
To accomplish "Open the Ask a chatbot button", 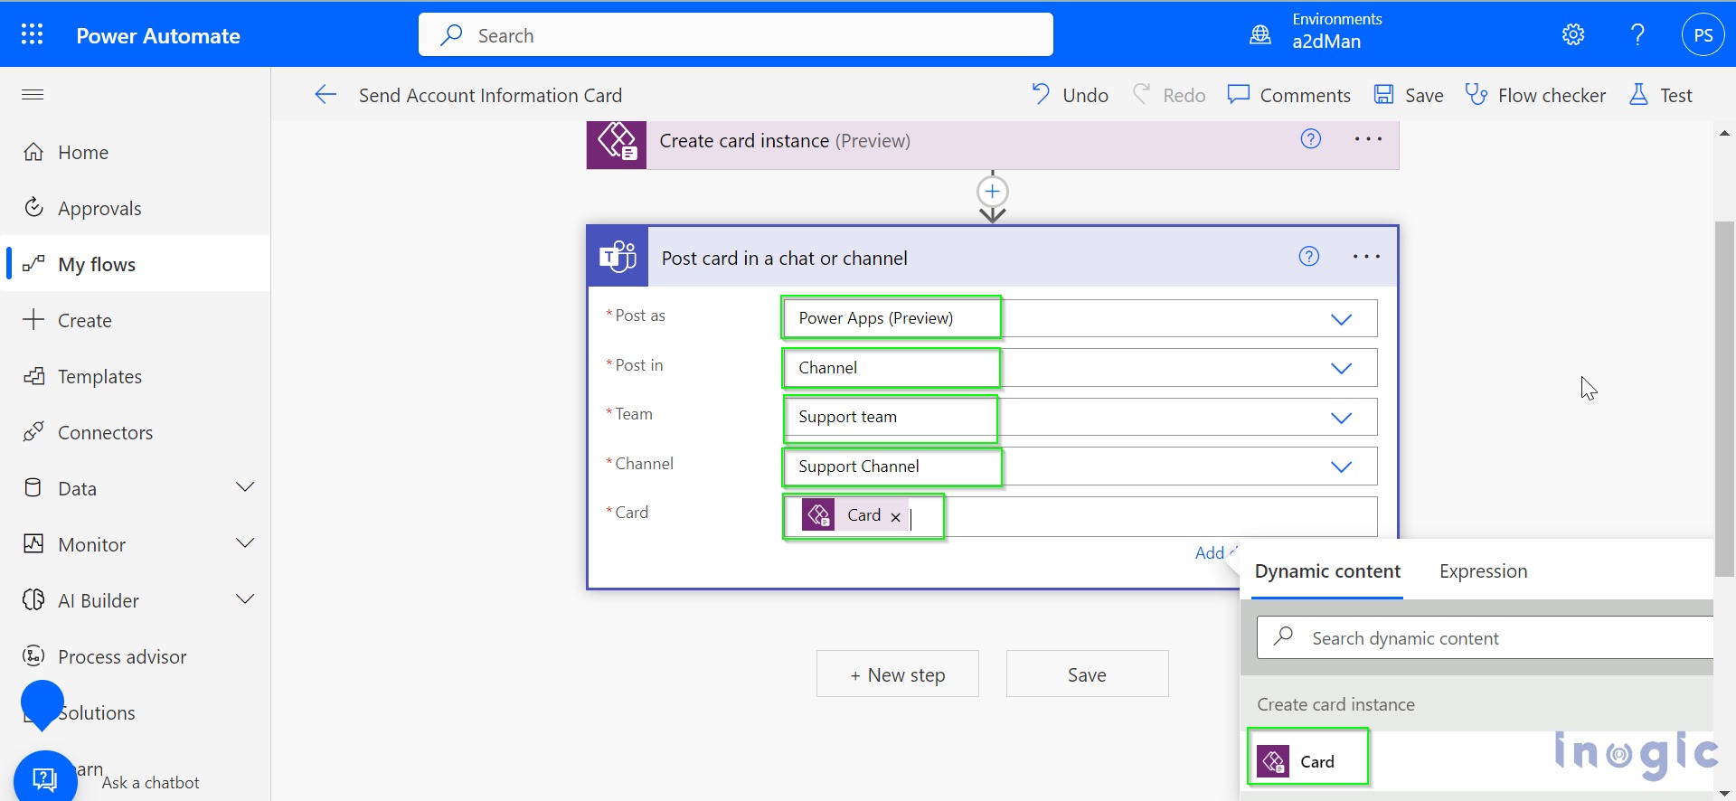I will coord(45,777).
